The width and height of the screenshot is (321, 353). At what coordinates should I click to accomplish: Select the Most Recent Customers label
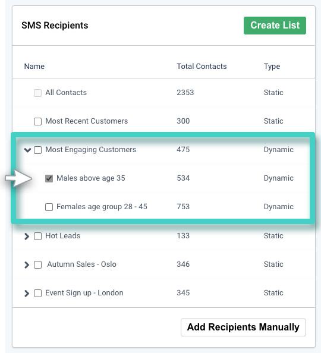click(x=87, y=121)
